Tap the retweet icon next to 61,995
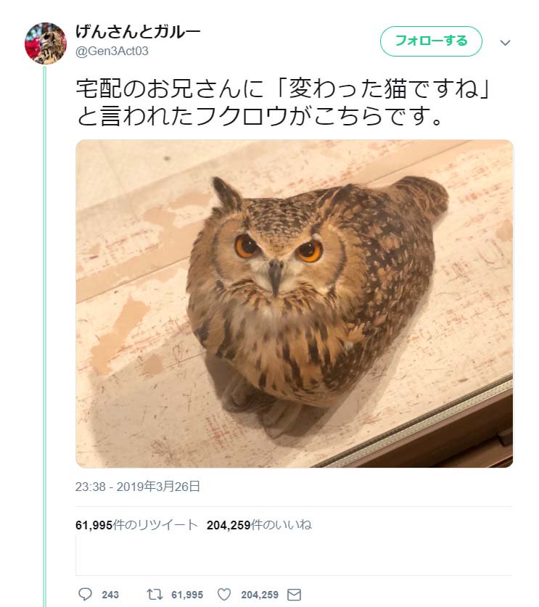 (x=155, y=593)
